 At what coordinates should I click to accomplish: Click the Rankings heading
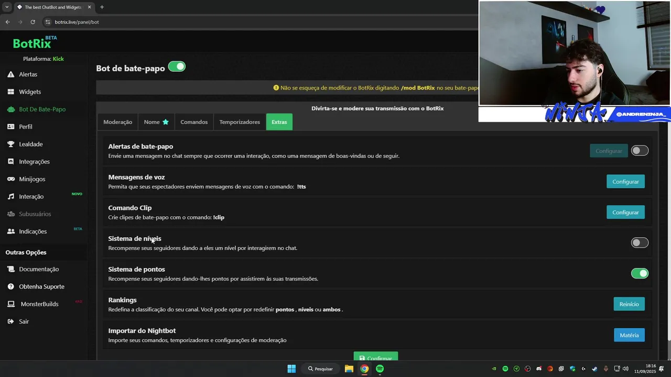click(122, 300)
